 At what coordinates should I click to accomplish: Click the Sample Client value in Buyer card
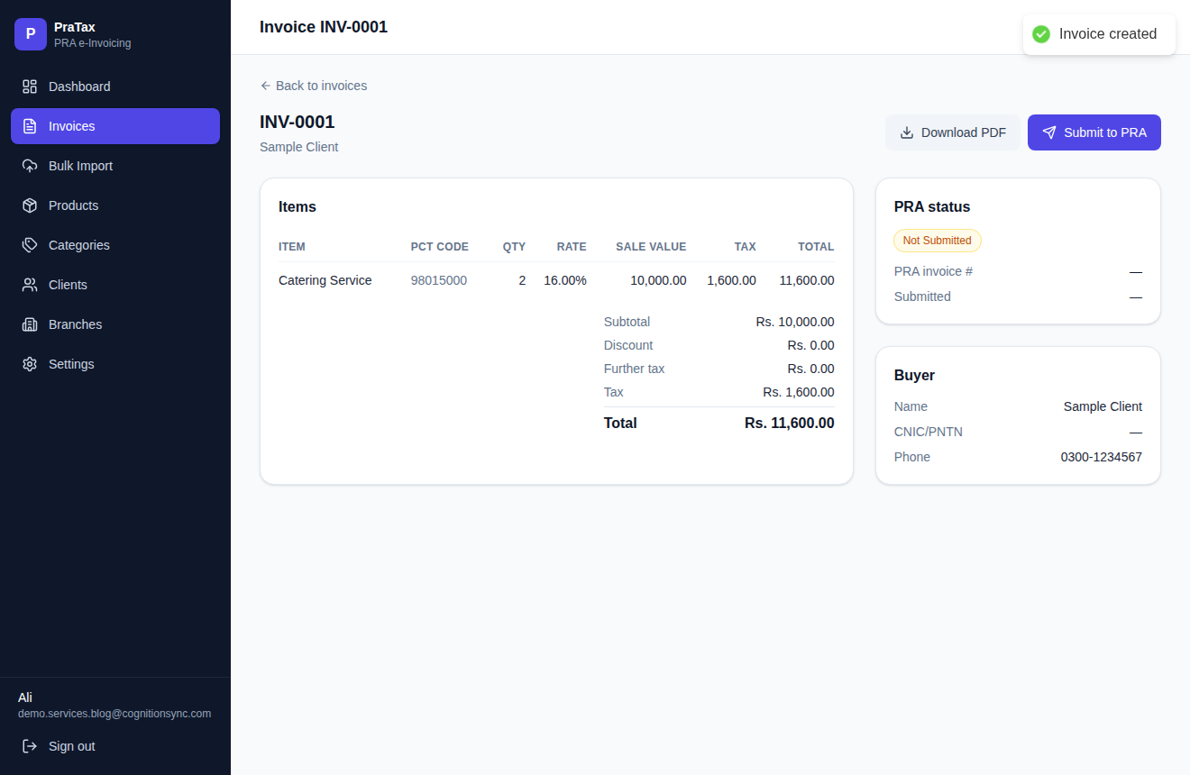pyautogui.click(x=1103, y=406)
